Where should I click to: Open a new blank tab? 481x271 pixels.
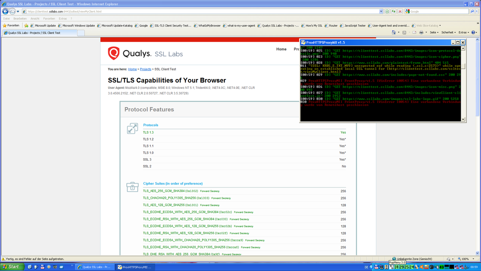(x=81, y=33)
